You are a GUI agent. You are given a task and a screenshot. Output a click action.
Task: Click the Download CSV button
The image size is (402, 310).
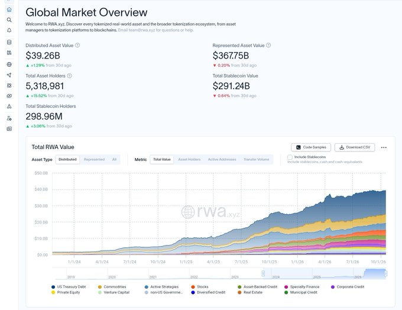tap(355, 147)
